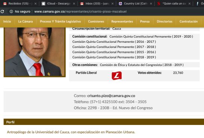Click the 'No seguro' security label
204x138 pixels.
coord(22,12)
